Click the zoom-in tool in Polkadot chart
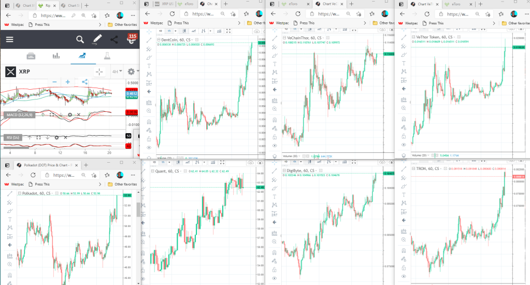530x285 pixels. pos(10,264)
